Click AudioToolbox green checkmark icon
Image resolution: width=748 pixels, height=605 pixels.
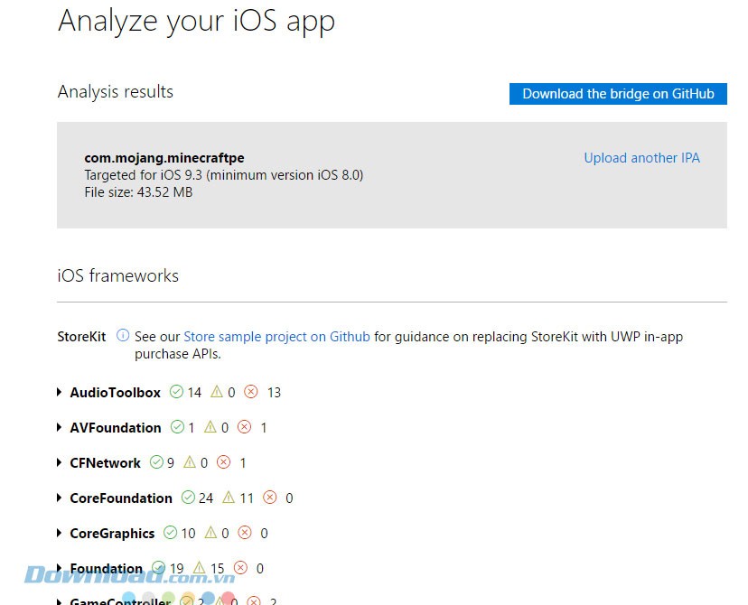point(178,392)
